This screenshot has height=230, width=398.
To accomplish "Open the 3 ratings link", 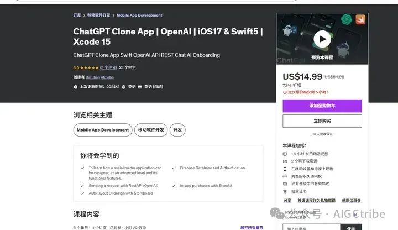I will coord(108,67).
